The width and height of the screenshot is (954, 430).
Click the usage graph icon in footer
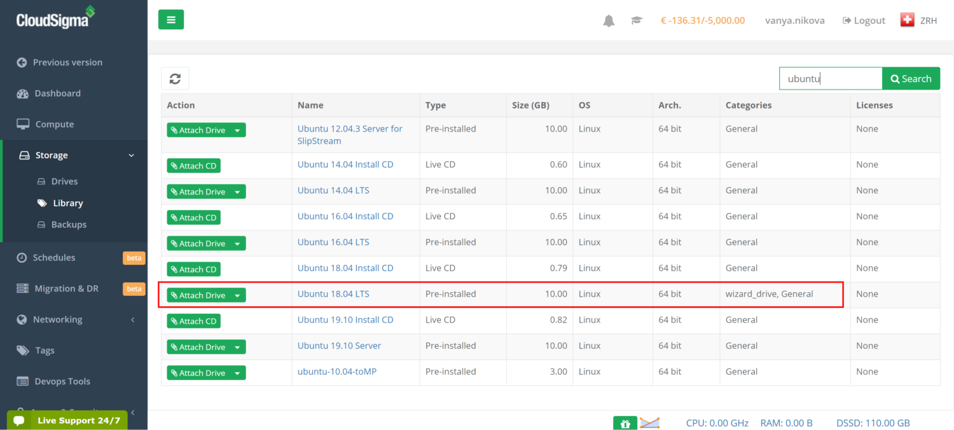click(650, 422)
